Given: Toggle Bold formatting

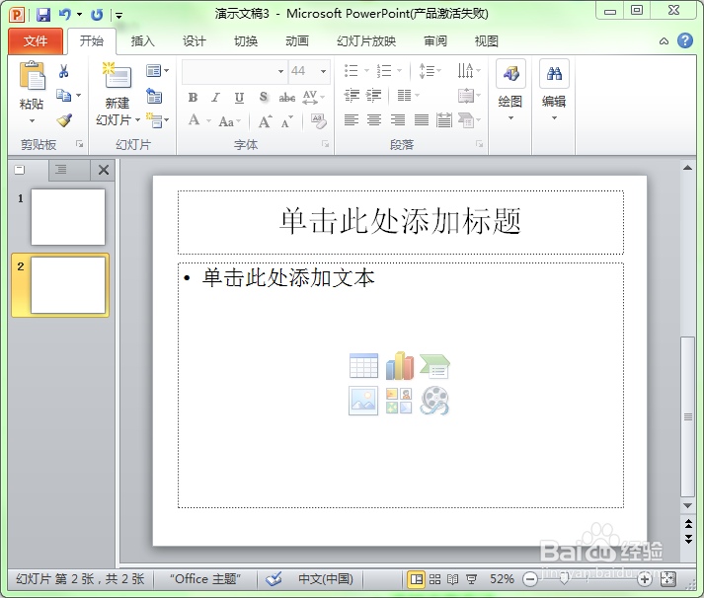Looking at the screenshot, I should click(194, 98).
